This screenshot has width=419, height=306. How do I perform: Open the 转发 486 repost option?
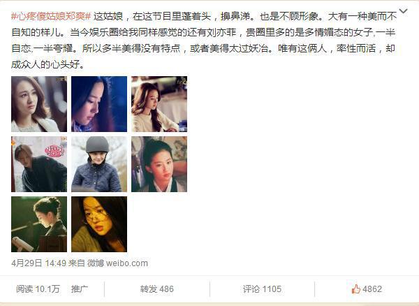(x=157, y=289)
